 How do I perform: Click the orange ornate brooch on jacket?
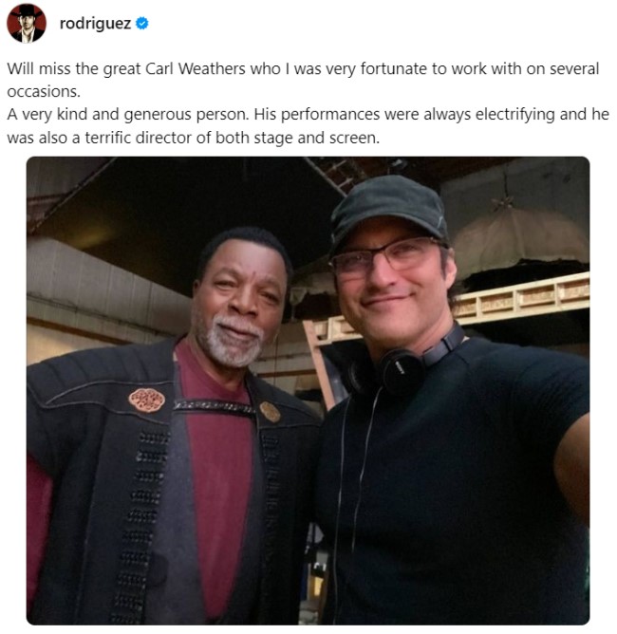pos(147,400)
